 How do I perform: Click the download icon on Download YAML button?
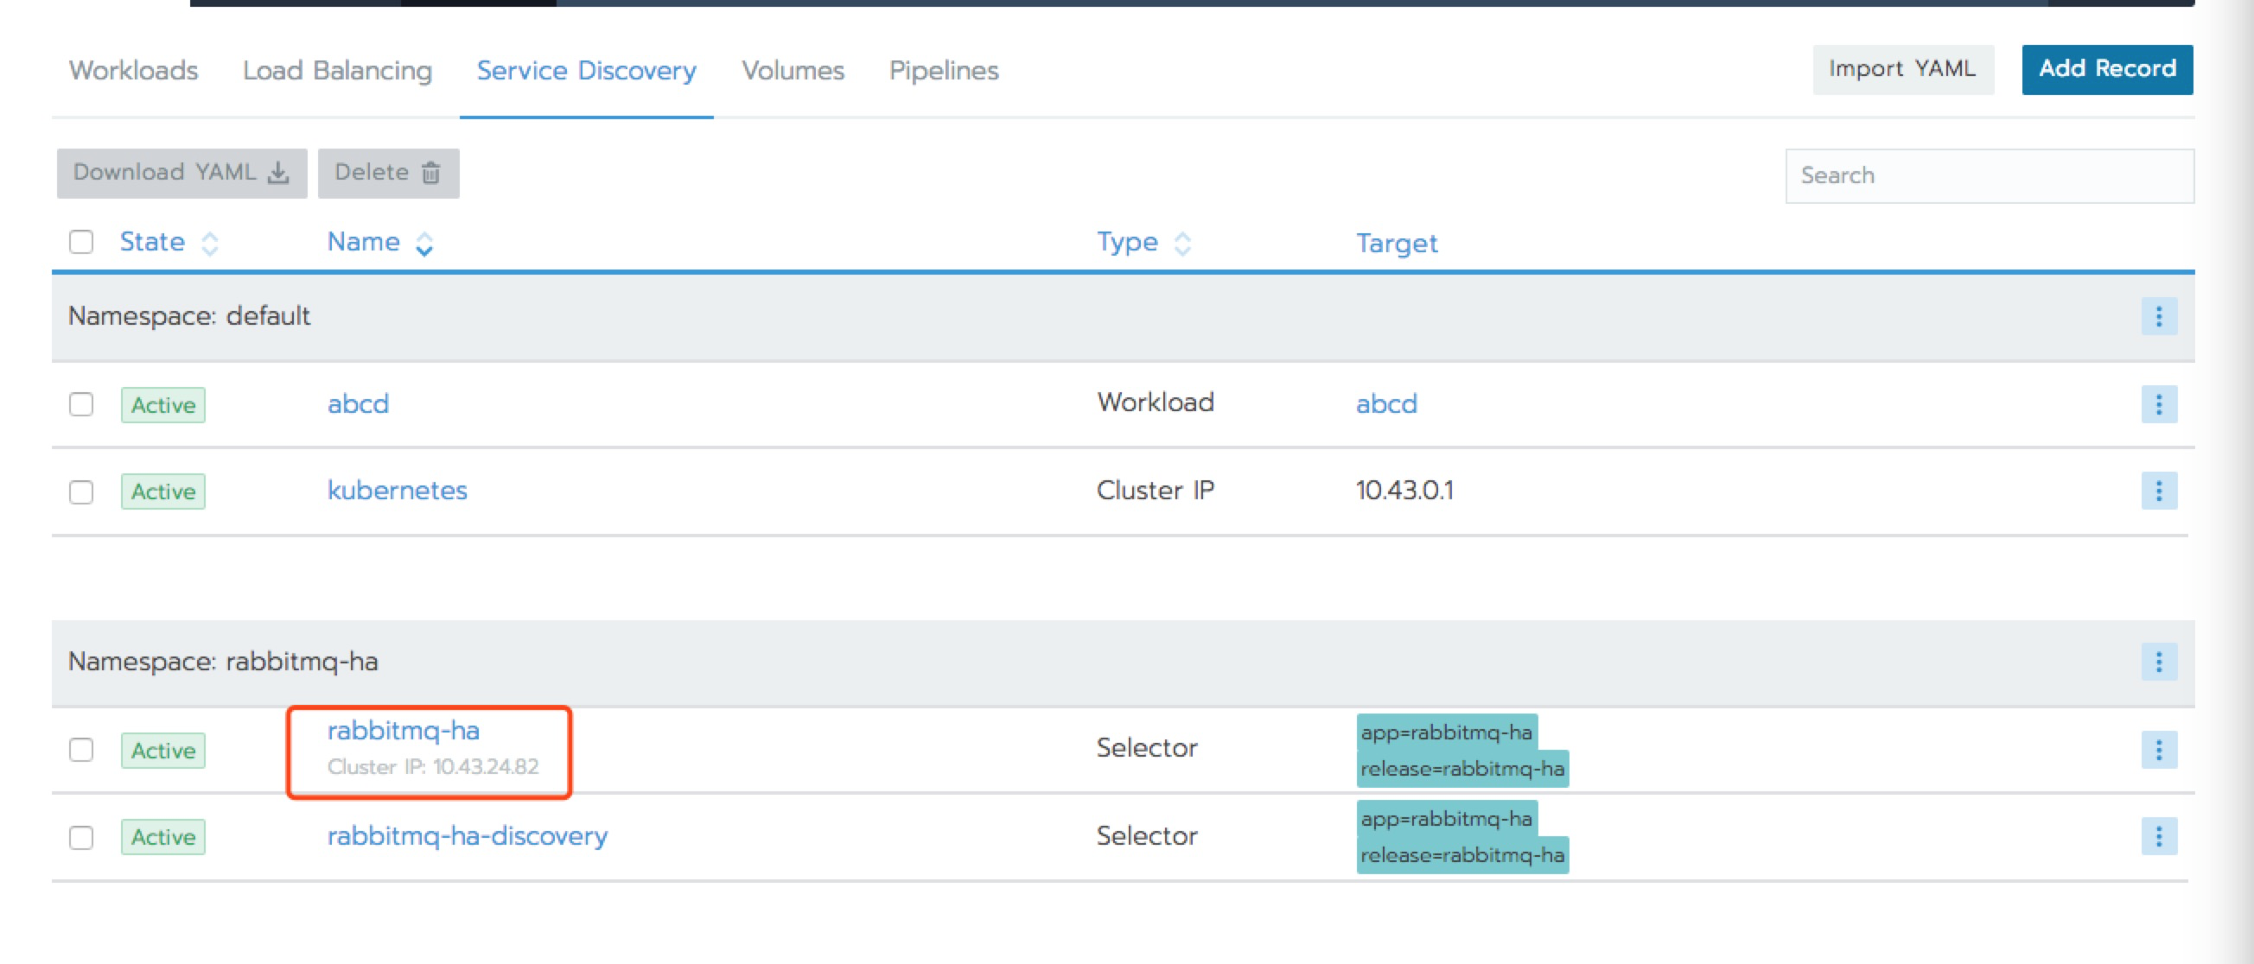point(278,174)
